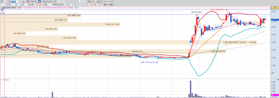Select the 10 interval button
Image resolution: width=279 pixels, height=98 pixels.
[x=66, y=1]
